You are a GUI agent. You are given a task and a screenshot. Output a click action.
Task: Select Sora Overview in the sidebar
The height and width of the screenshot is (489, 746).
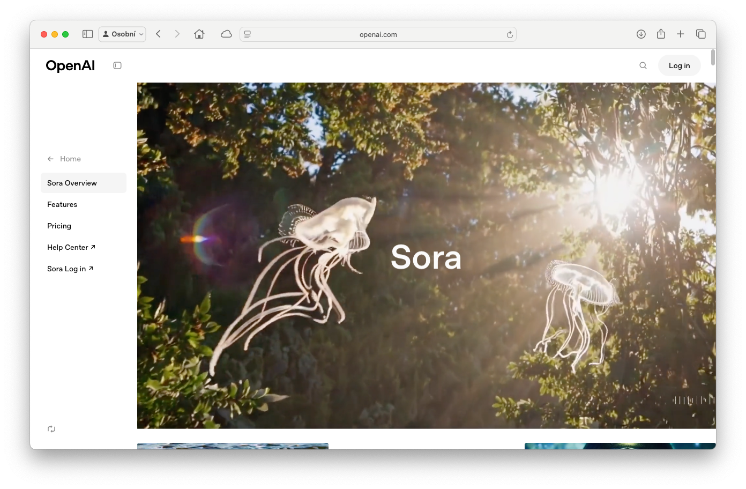84,183
